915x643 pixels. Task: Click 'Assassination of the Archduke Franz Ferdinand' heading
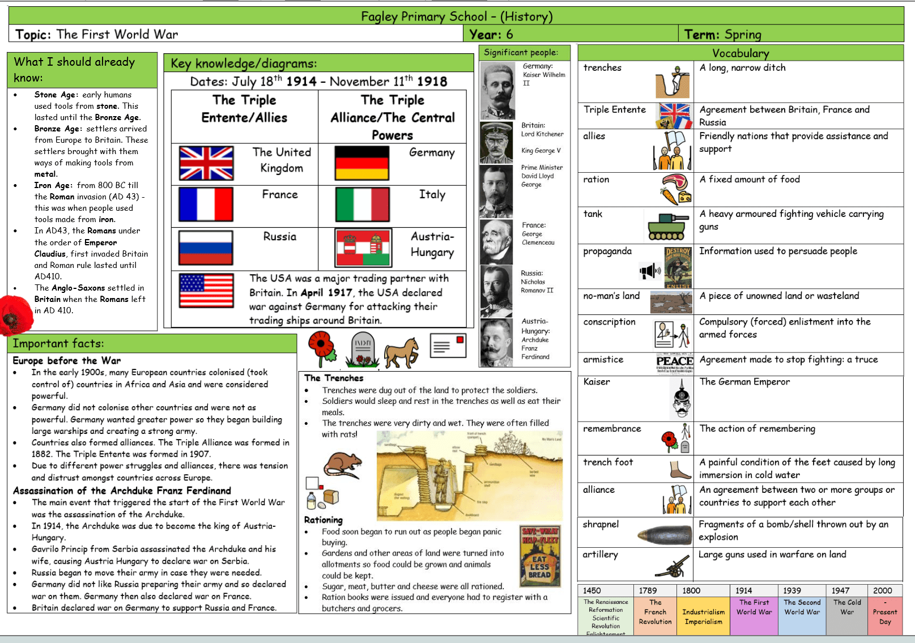122,491
